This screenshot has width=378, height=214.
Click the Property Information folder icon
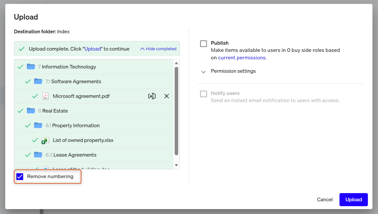click(38, 125)
